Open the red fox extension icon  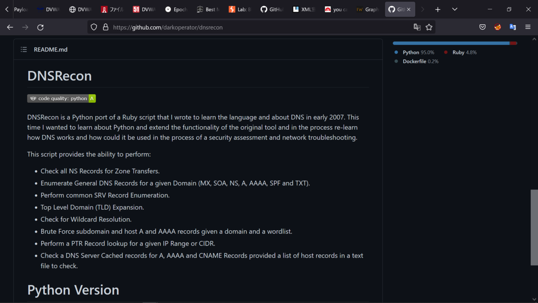[498, 27]
